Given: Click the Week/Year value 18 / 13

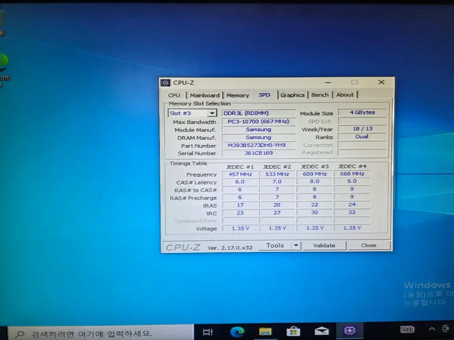Looking at the screenshot, I should pyautogui.click(x=362, y=129).
